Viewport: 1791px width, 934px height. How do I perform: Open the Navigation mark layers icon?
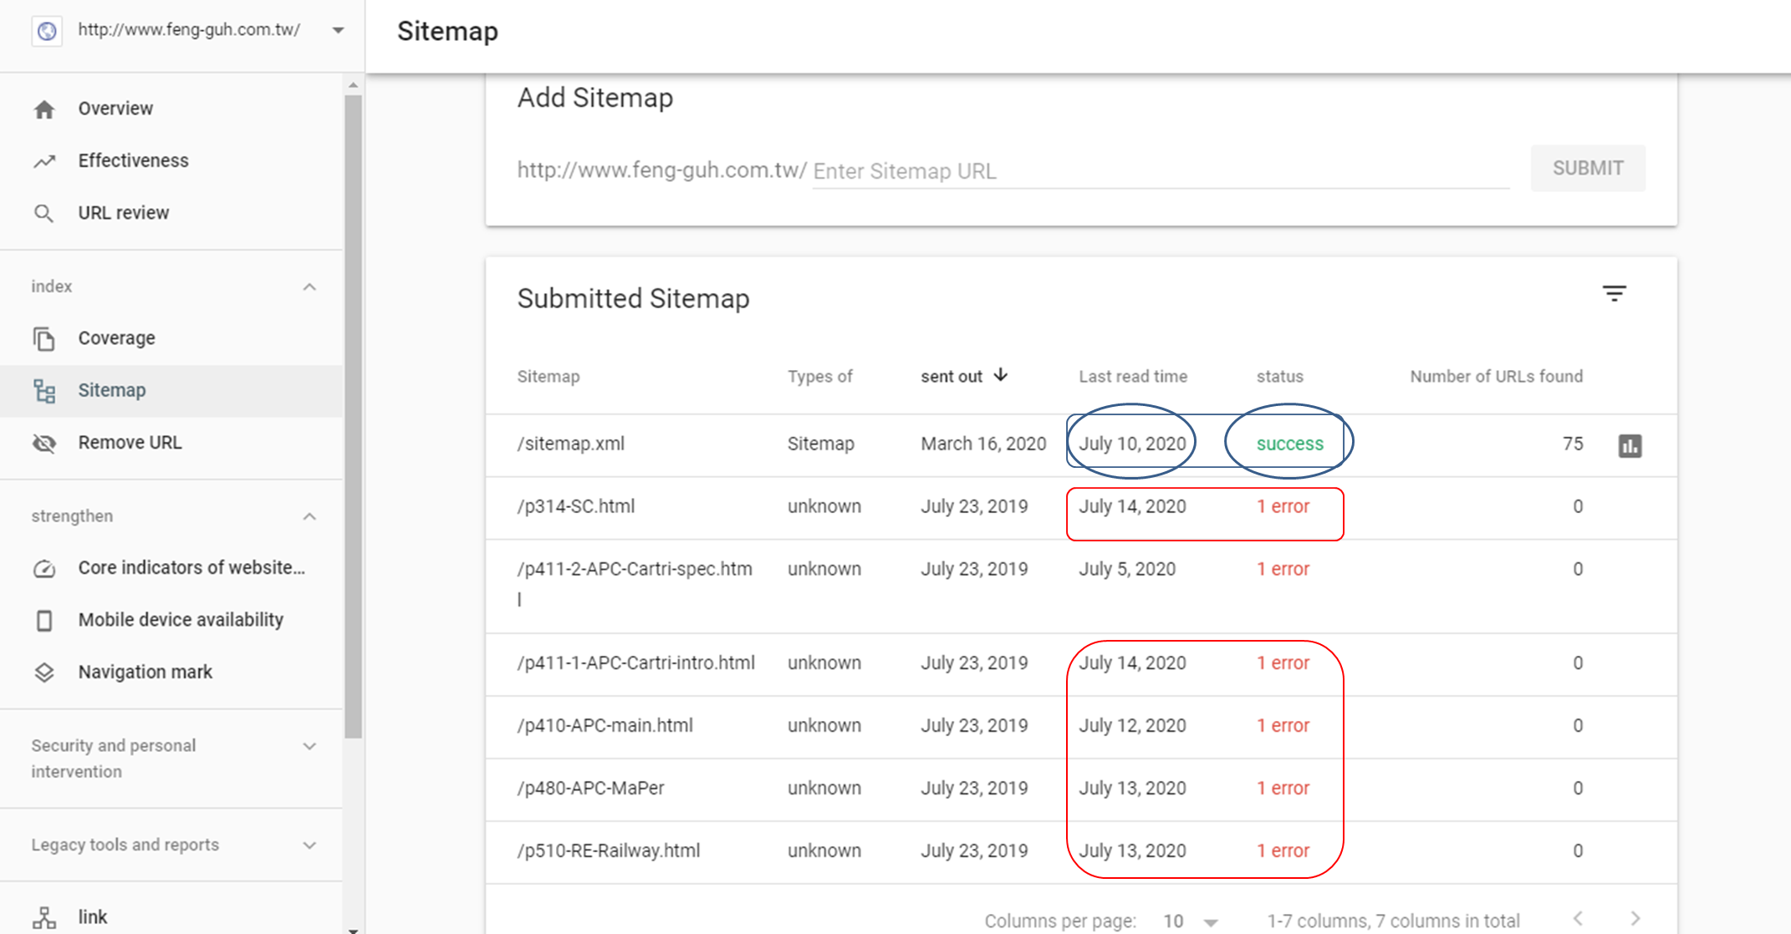tap(44, 673)
